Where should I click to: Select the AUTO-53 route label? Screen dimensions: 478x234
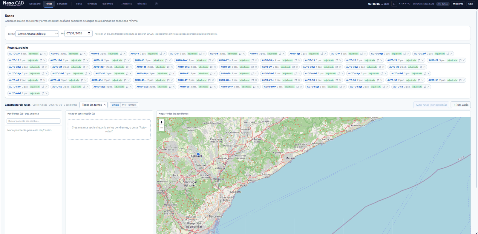(433, 80)
